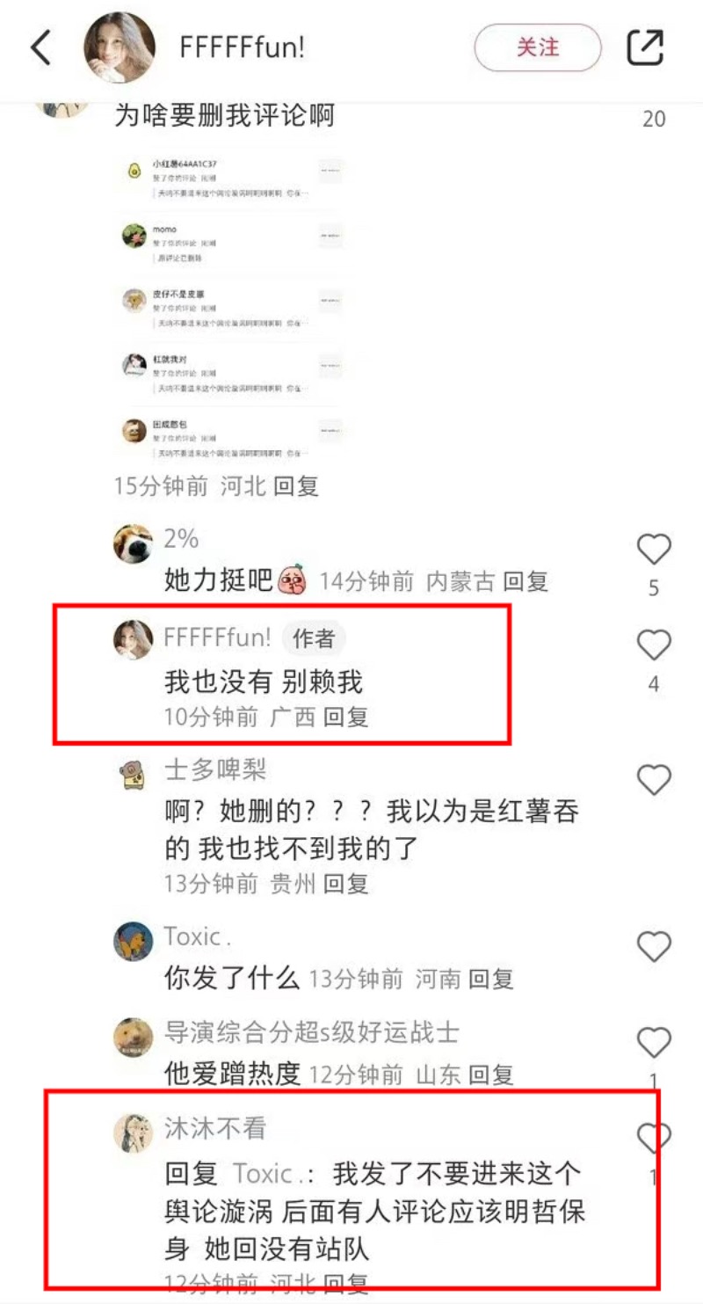This screenshot has height=1304, width=703.
Task: Like Toxic's comment 你发了什么
Action: pos(654,946)
